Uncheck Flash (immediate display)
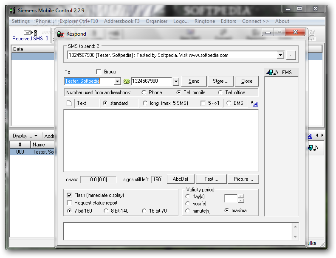336x258 pixels. pyautogui.click(x=69, y=195)
